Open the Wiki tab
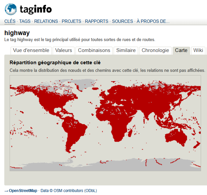This screenshot has width=207, height=195. (x=198, y=51)
